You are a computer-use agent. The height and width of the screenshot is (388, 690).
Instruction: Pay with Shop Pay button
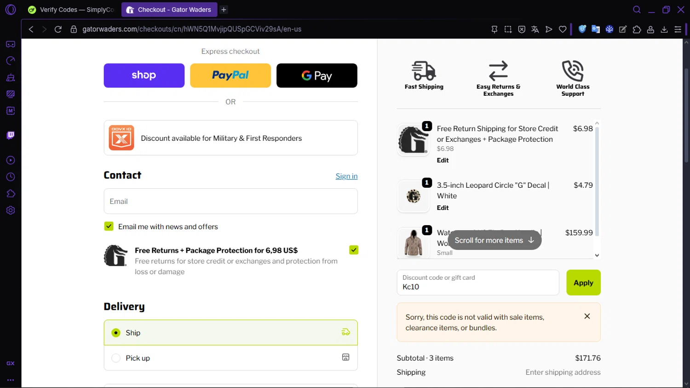click(x=144, y=75)
